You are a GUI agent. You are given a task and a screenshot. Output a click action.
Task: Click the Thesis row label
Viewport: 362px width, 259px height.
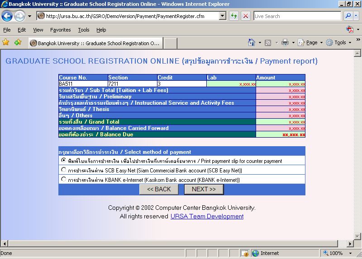[84, 109]
